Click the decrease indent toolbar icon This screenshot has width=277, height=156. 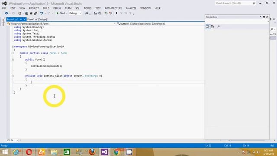95,13
